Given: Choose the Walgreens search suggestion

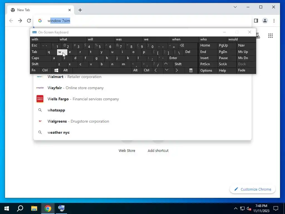Looking at the screenshot, I should click(142, 121).
